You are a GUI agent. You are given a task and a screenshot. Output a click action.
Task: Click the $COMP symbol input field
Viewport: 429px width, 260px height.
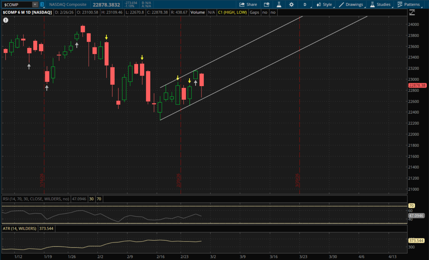(17, 5)
